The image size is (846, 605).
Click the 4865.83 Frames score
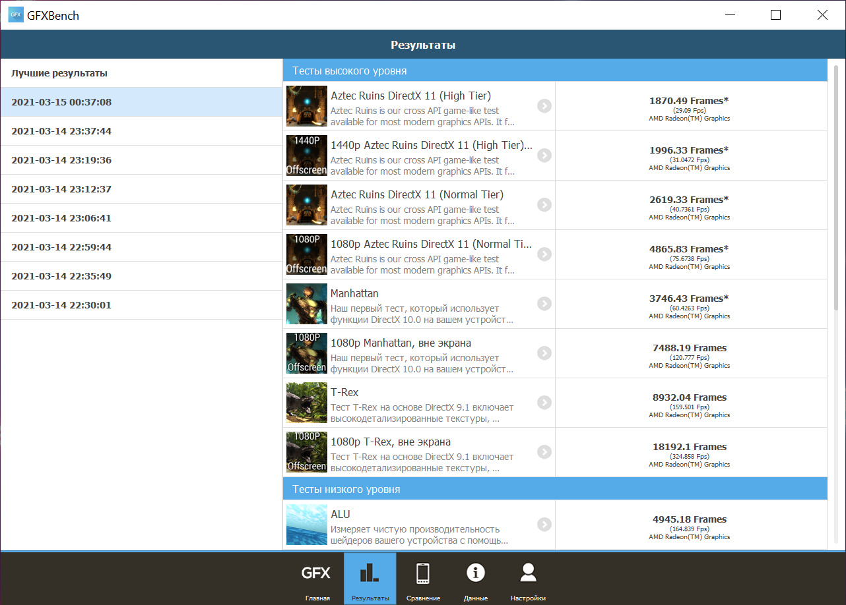point(689,249)
